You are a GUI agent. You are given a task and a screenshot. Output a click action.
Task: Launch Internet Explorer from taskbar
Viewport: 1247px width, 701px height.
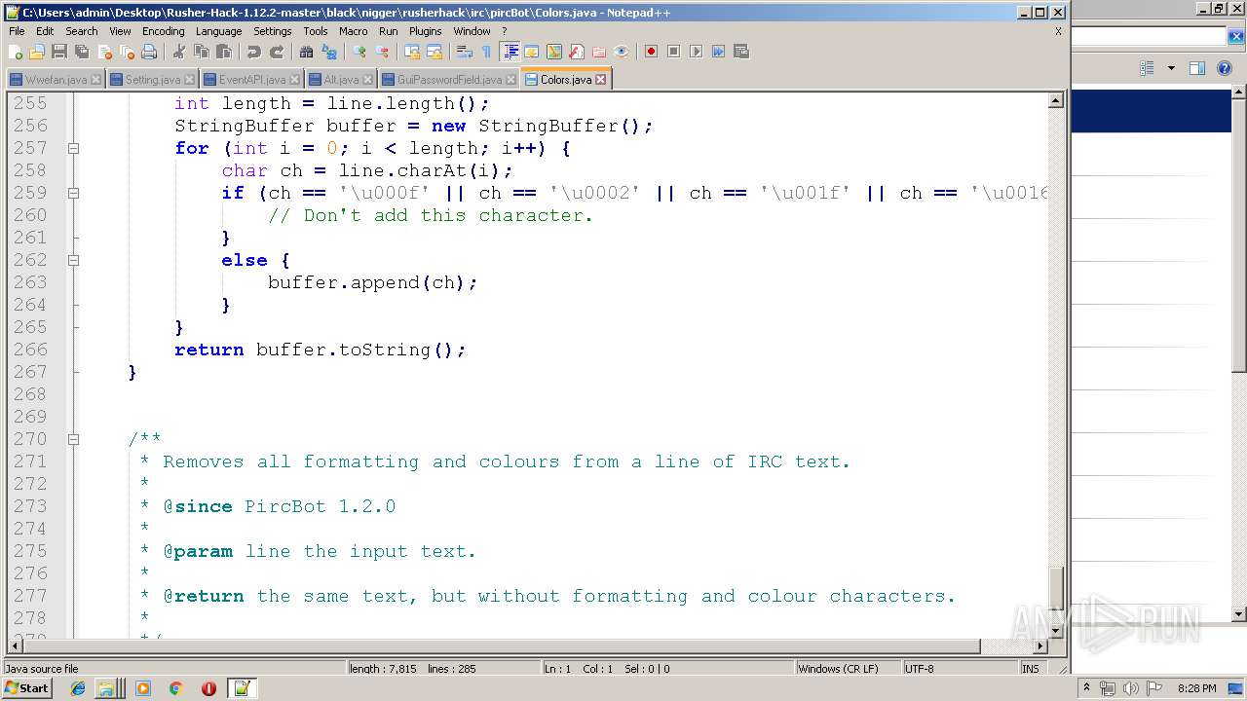tap(78, 688)
